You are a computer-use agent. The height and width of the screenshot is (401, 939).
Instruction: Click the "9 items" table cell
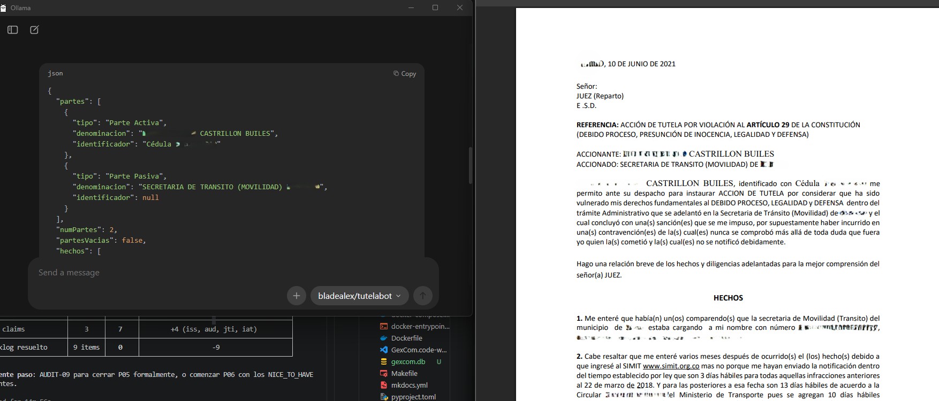pyautogui.click(x=86, y=347)
